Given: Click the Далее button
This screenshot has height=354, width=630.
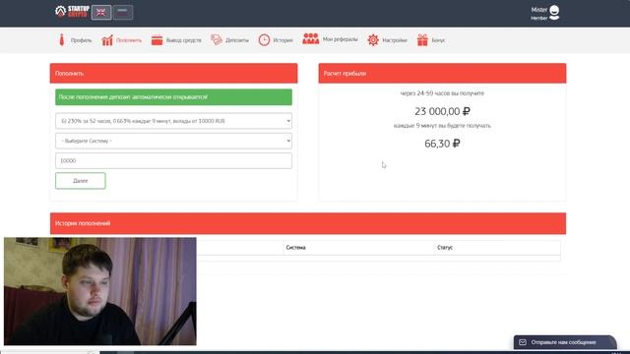Looking at the screenshot, I should (81, 181).
